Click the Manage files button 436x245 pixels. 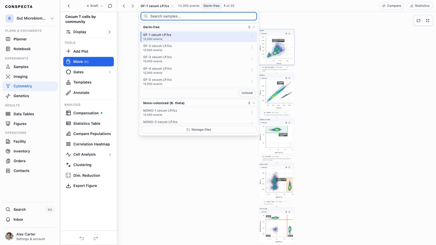199,130
